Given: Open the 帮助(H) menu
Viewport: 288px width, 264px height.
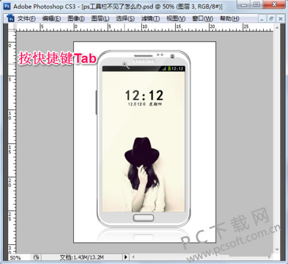Looking at the screenshot, I should coord(229,18).
